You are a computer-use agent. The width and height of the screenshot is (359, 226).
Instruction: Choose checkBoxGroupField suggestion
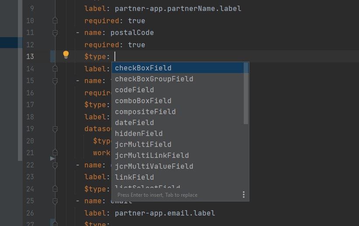(154, 79)
